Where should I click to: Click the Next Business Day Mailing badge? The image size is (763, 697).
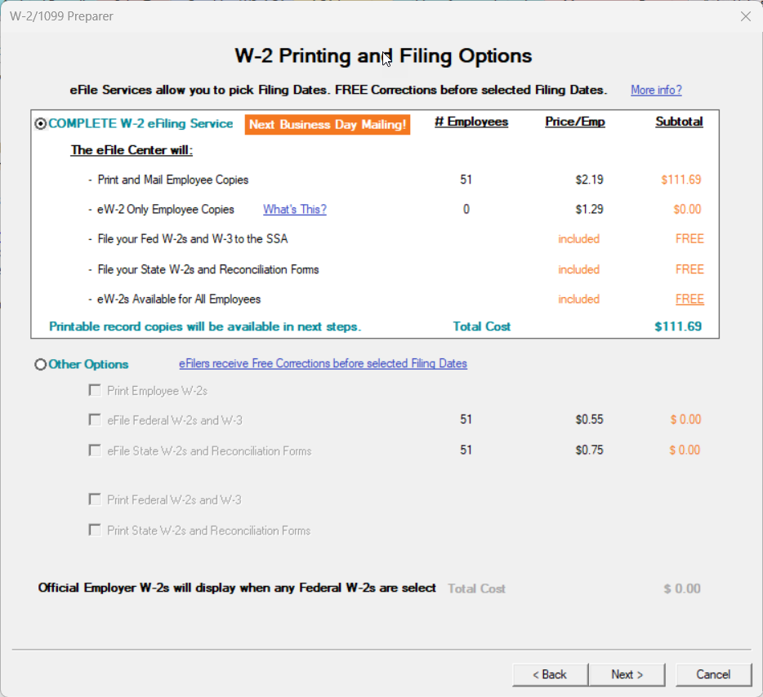coord(328,124)
